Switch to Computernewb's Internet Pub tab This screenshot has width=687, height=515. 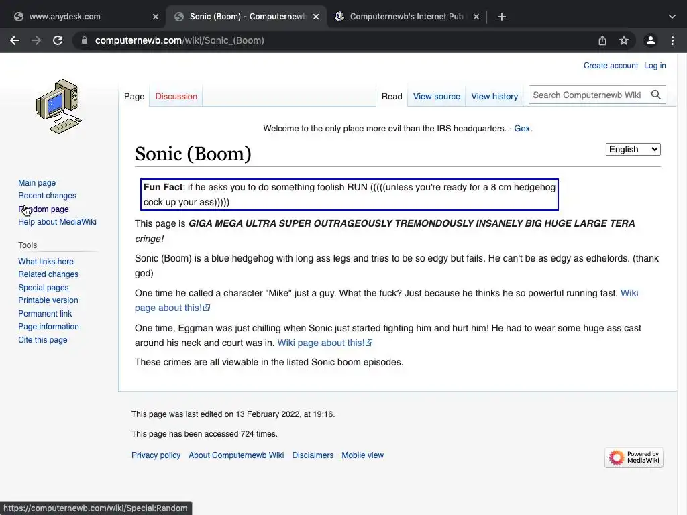407,17
